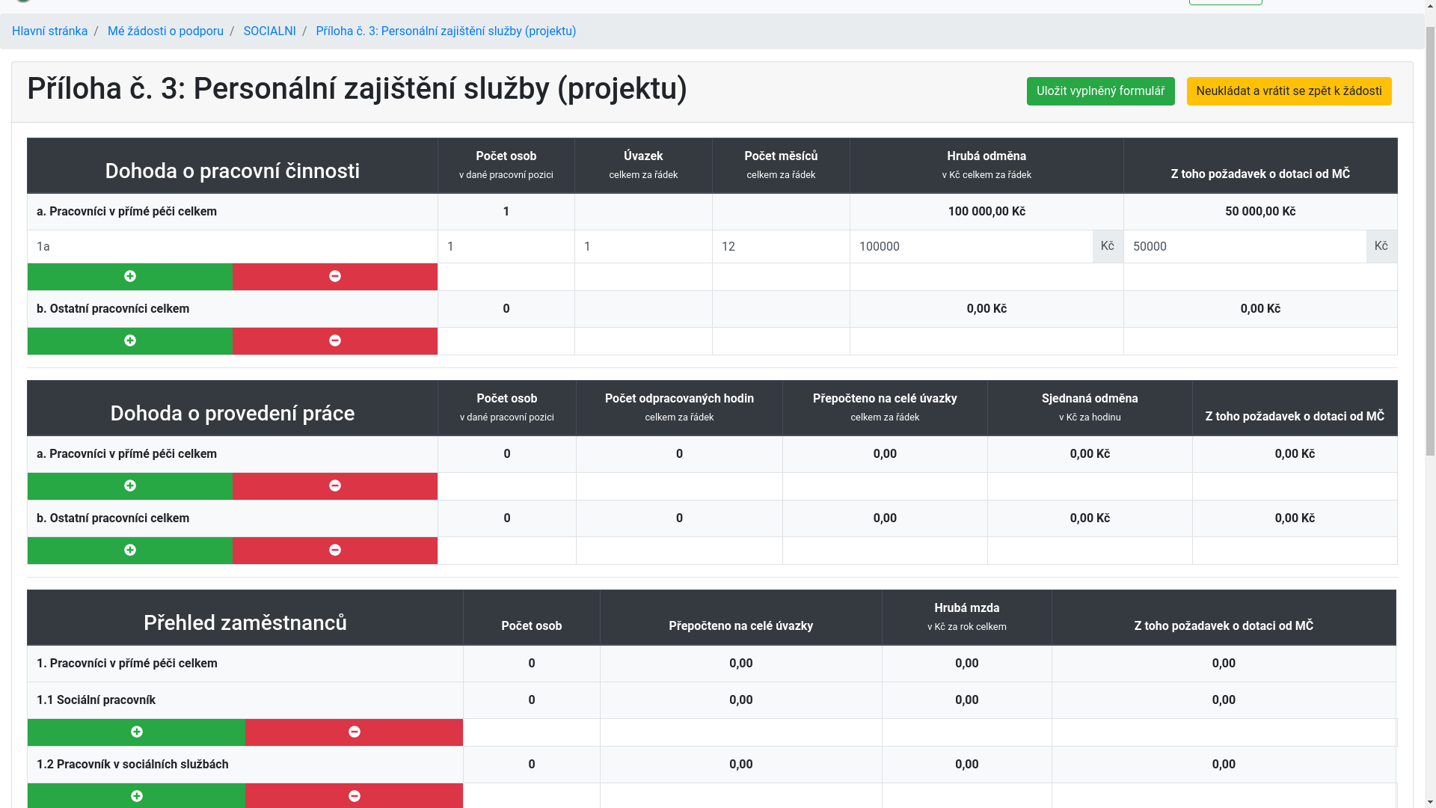Image resolution: width=1436 pixels, height=808 pixels.
Task: Go to Mé žádosti o podporu breadcrumb
Action: click(x=165, y=31)
